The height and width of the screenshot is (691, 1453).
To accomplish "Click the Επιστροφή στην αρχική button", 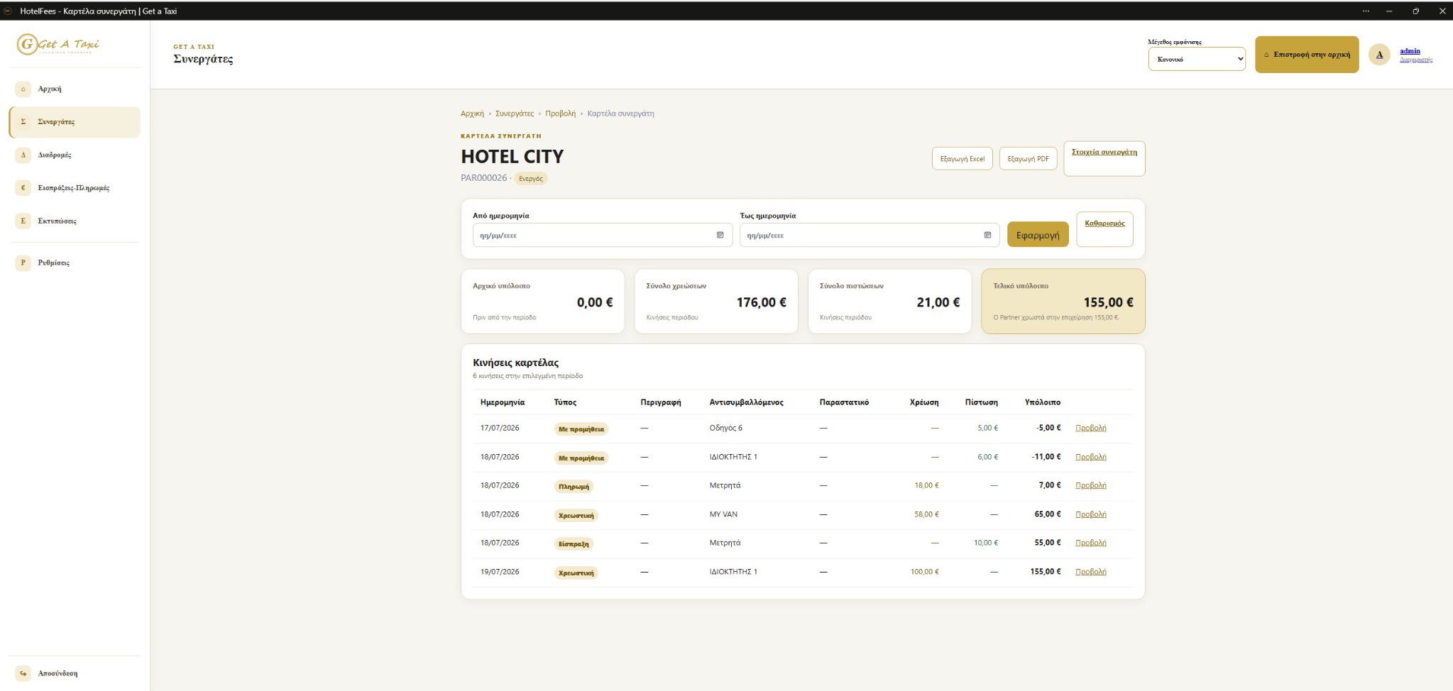I will point(1307,55).
